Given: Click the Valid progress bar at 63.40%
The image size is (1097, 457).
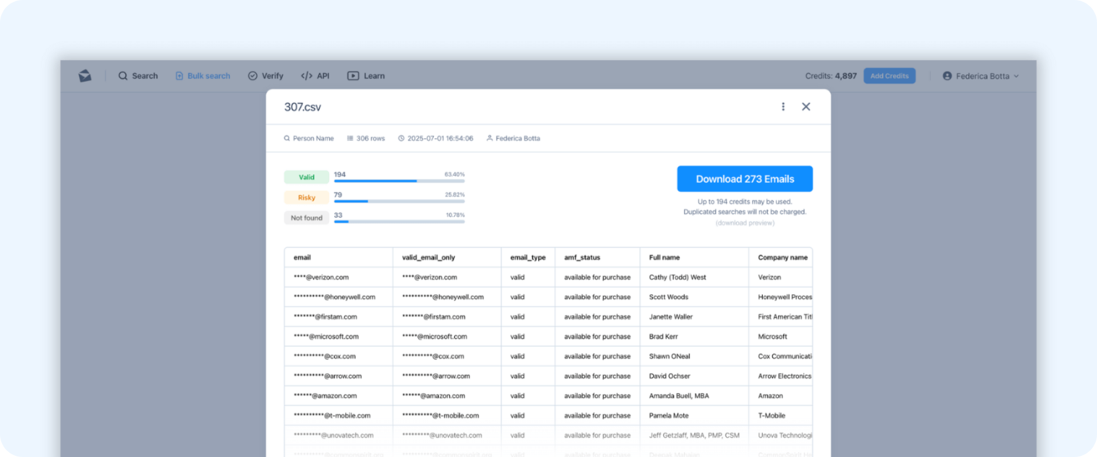Looking at the screenshot, I should pos(399,181).
